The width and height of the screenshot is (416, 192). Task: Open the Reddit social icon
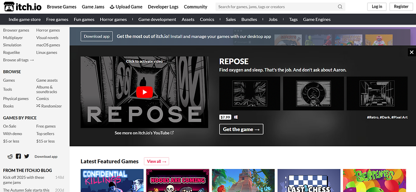pos(10,156)
